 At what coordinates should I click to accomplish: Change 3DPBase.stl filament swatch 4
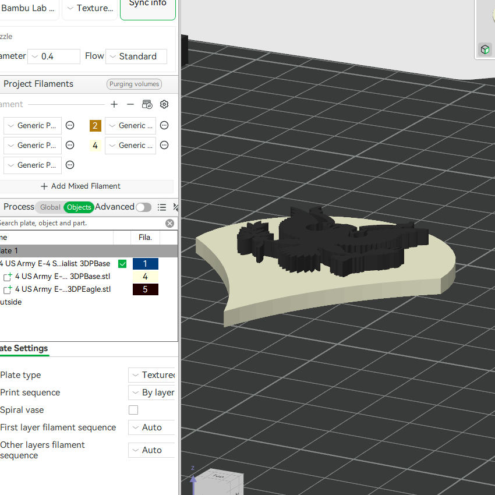coord(145,277)
